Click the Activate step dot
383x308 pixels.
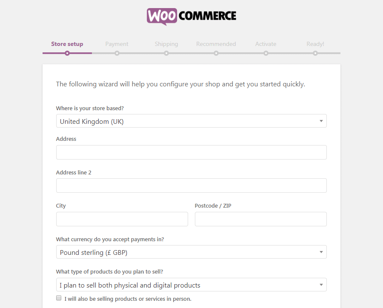pyautogui.click(x=266, y=53)
